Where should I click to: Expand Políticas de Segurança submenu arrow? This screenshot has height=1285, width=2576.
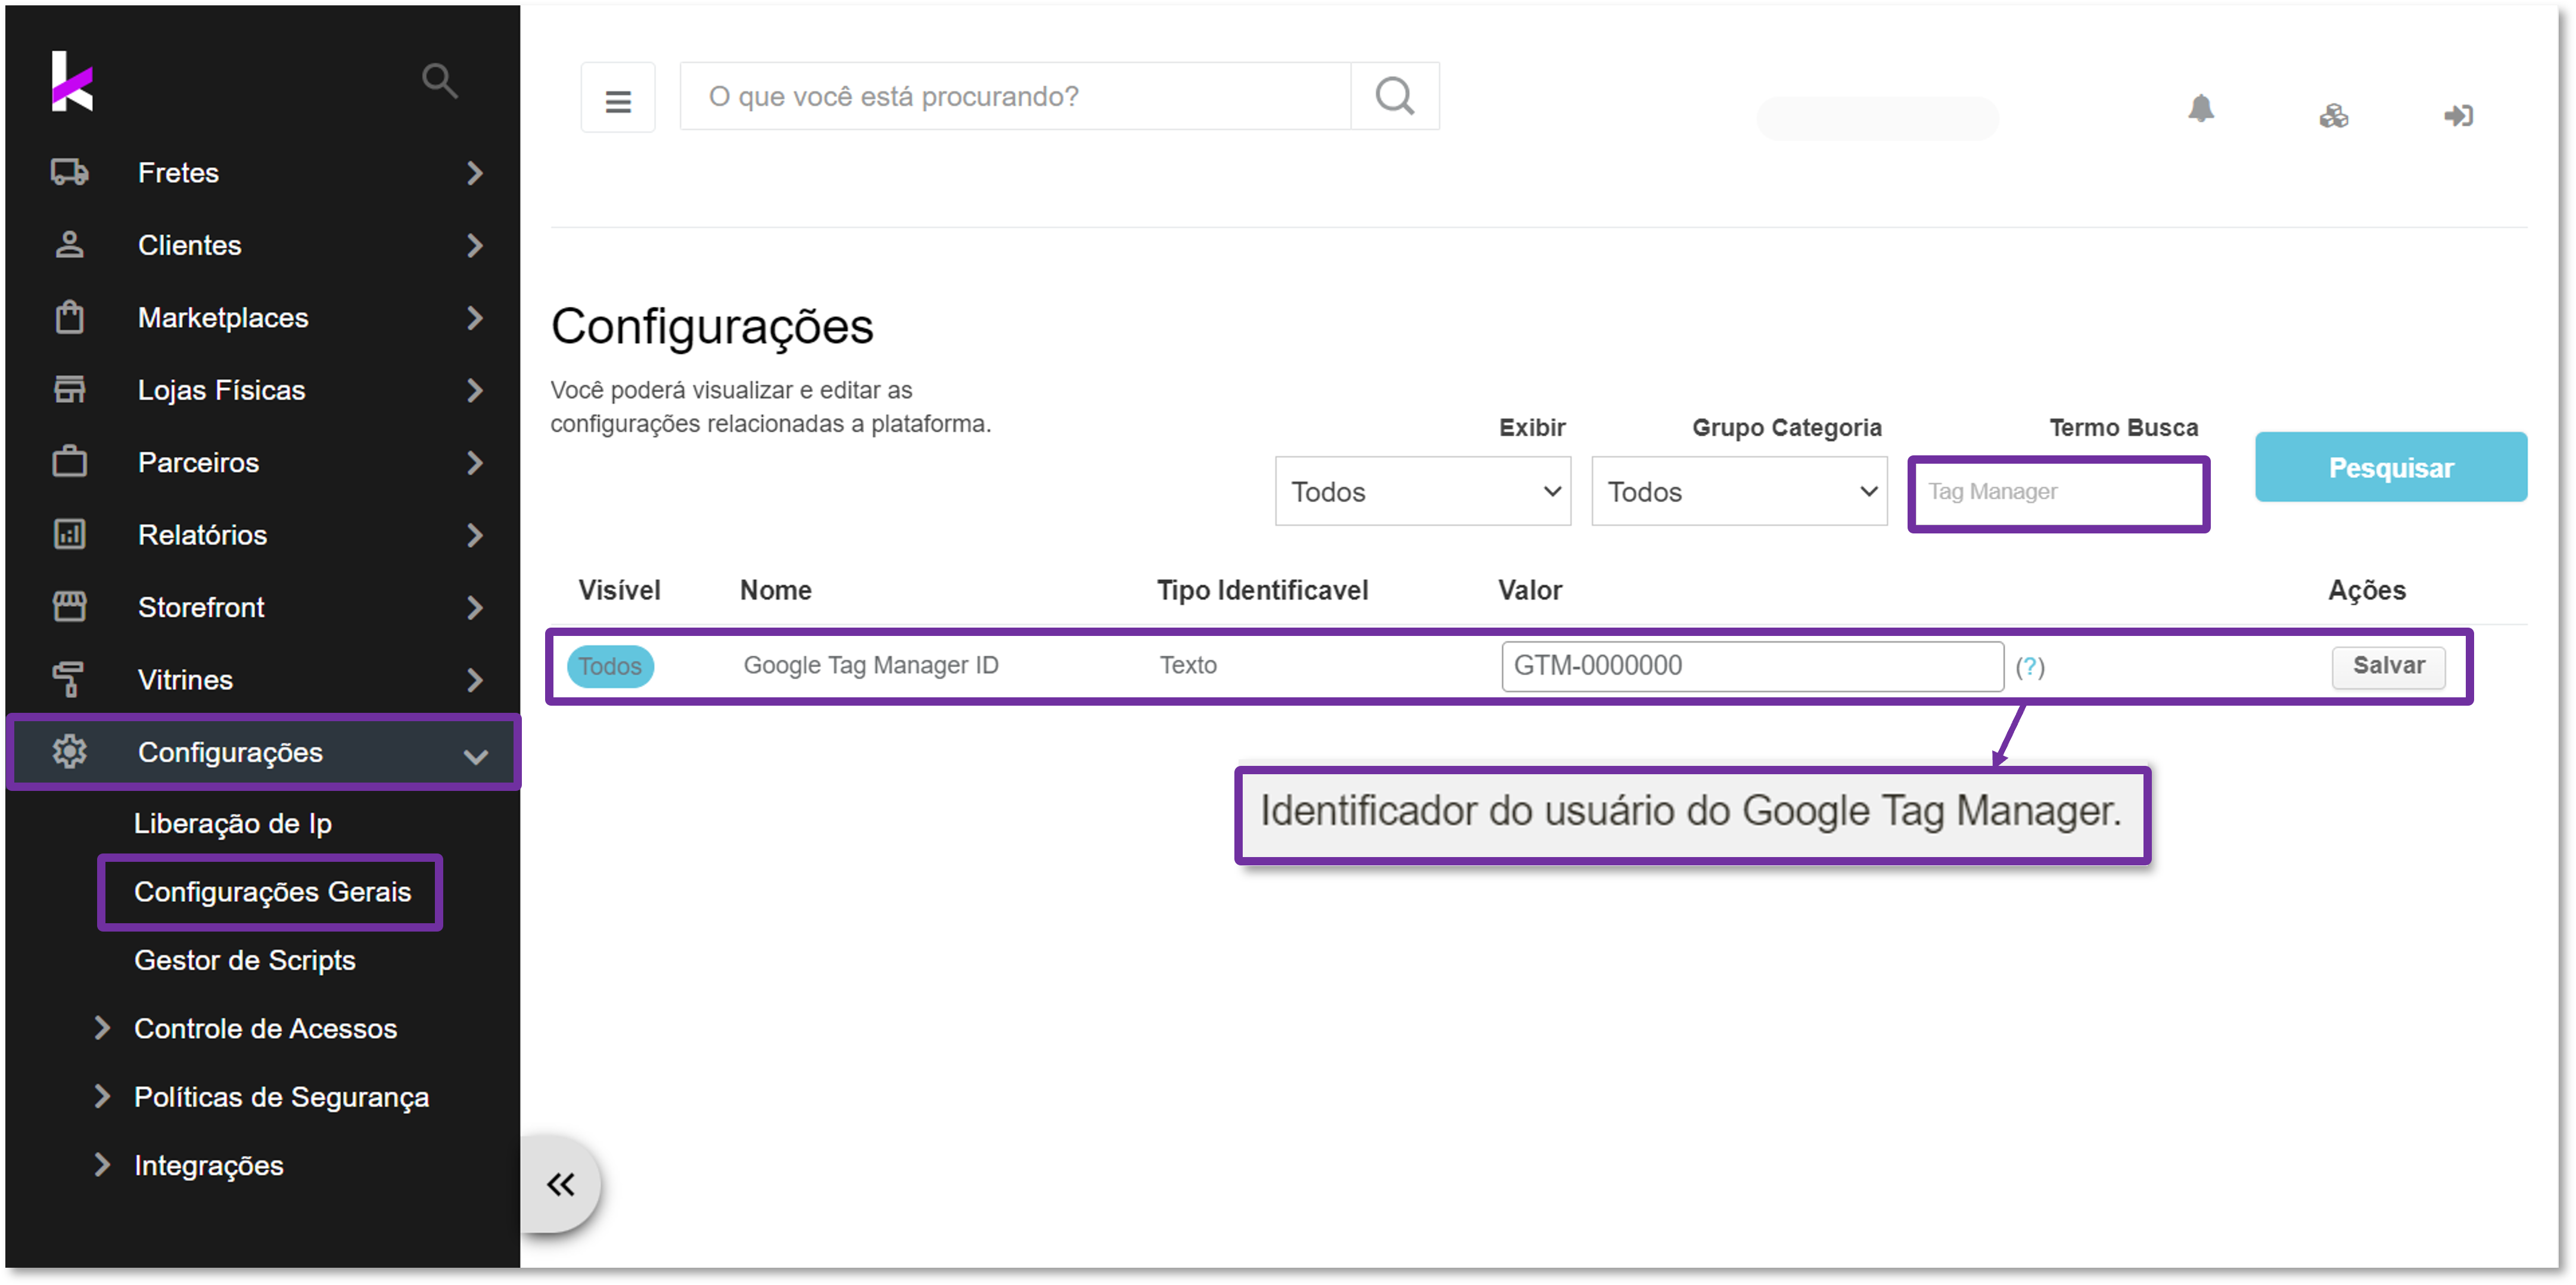tap(101, 1096)
